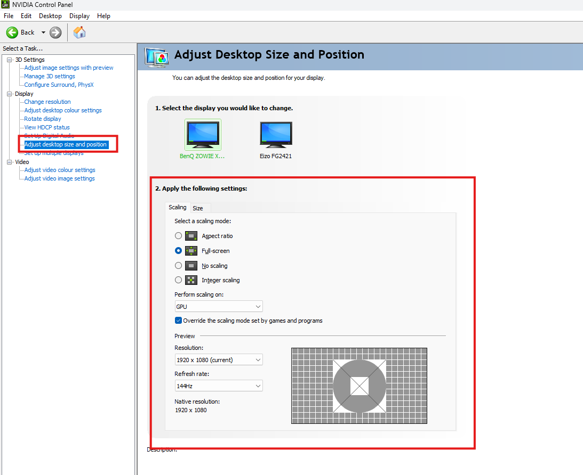Open Manage 3D settings link
583x475 pixels.
pos(50,76)
